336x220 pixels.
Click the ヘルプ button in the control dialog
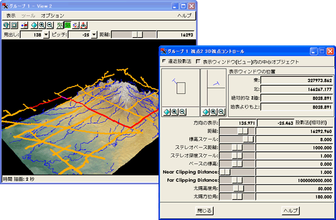(290, 211)
